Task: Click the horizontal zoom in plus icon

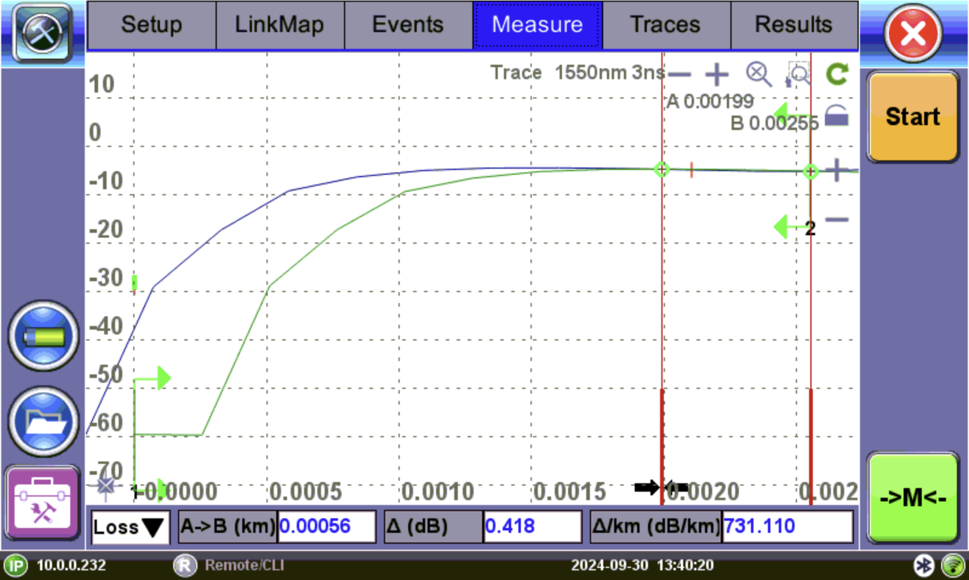Action: [716, 74]
